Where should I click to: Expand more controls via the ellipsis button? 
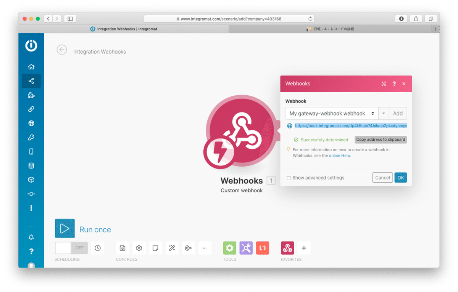(x=205, y=248)
